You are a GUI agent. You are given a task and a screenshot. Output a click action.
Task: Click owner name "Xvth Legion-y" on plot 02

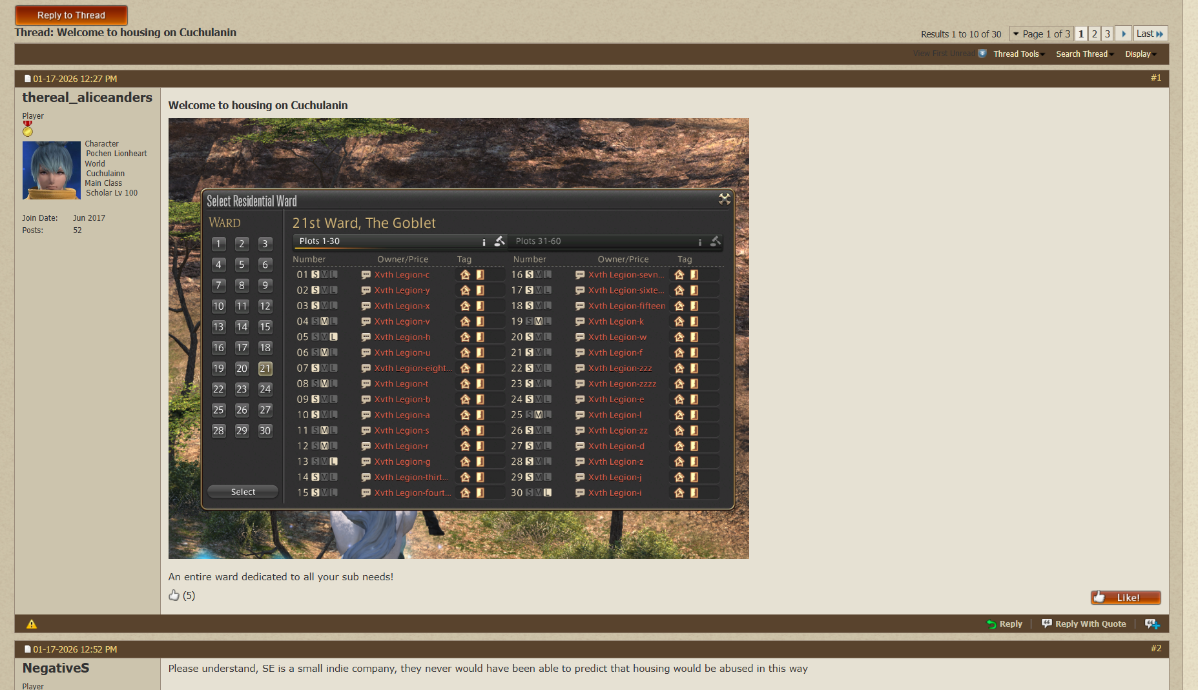coord(402,290)
